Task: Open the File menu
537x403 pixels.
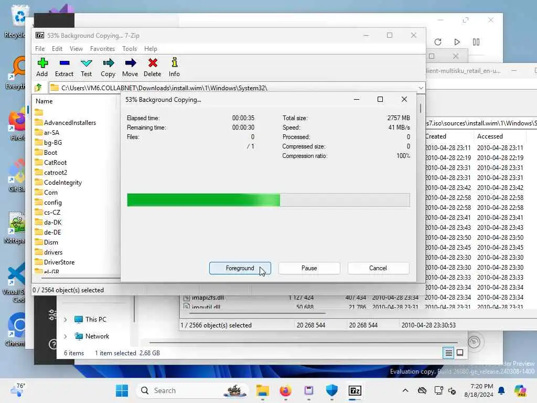Action: pos(40,49)
